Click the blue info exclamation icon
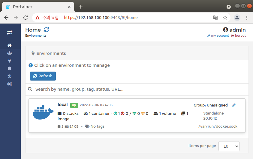 (x=31, y=65)
